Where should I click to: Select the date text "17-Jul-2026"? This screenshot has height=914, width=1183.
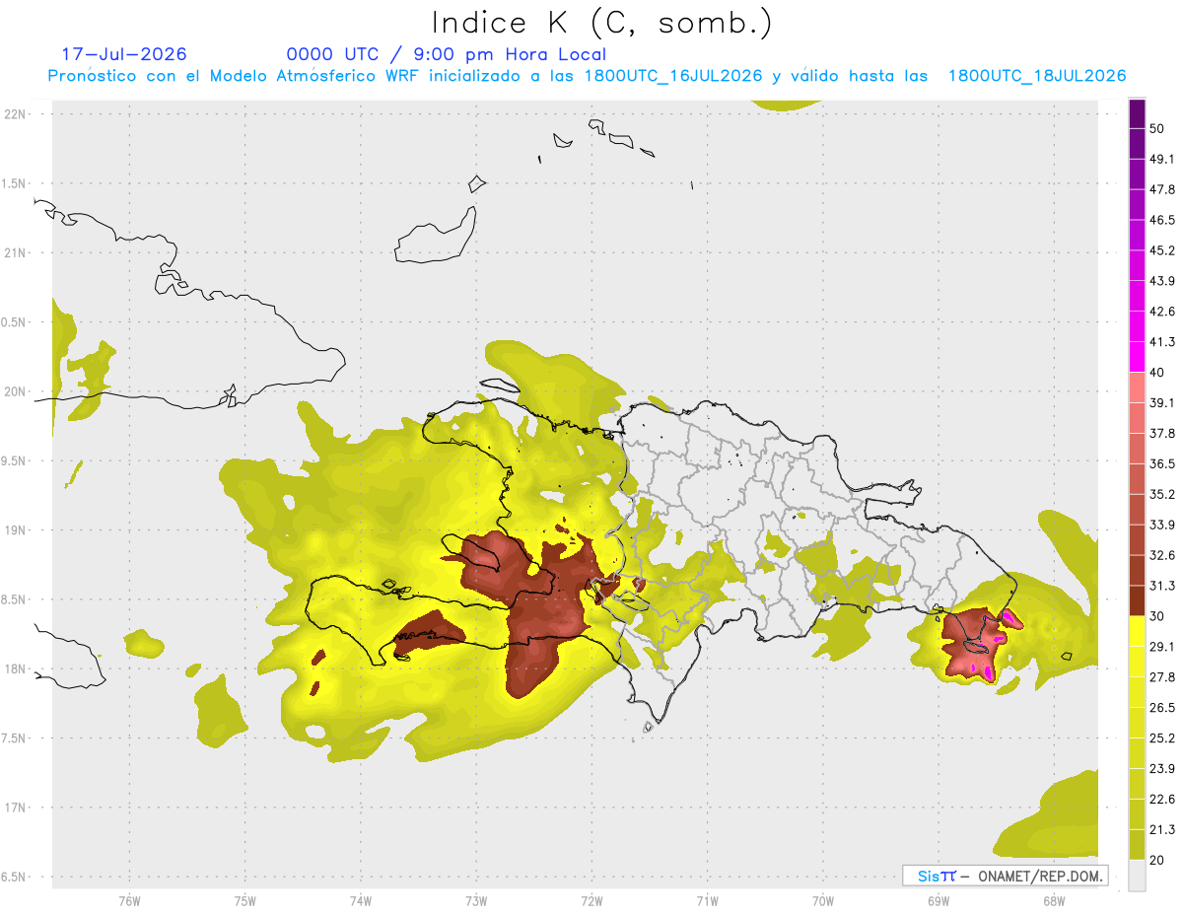[x=124, y=54]
